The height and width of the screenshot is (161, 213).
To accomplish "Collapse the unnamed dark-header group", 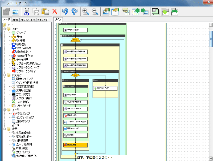I will [x=62, y=45].
